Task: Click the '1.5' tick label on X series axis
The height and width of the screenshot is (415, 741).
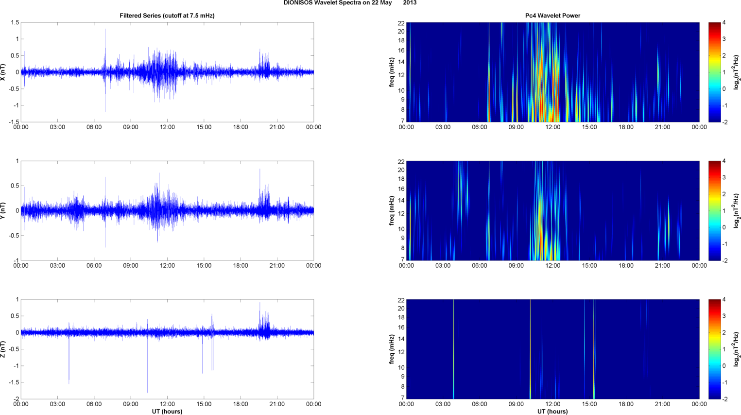Action: (x=15, y=23)
